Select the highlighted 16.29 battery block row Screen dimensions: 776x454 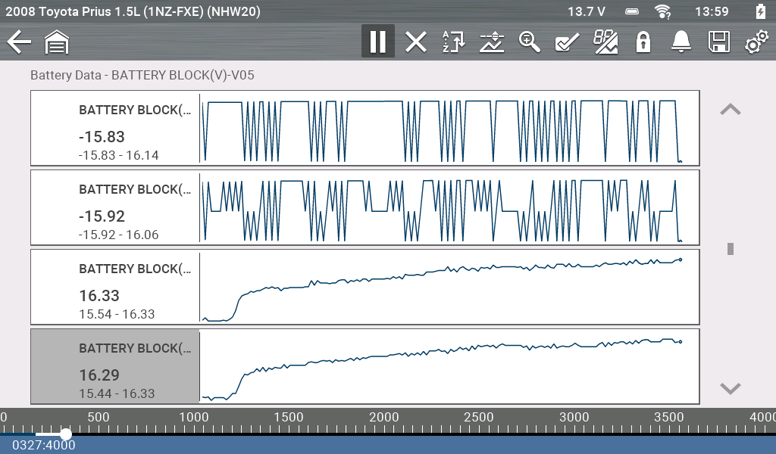[114, 366]
